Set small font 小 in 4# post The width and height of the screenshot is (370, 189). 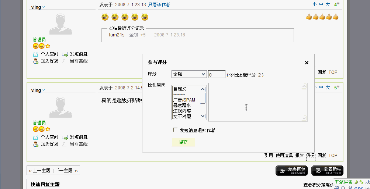(315, 4)
